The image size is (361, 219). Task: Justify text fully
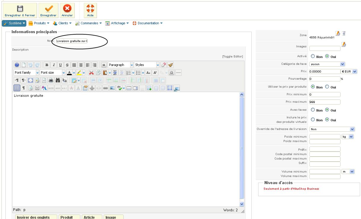[74, 65]
